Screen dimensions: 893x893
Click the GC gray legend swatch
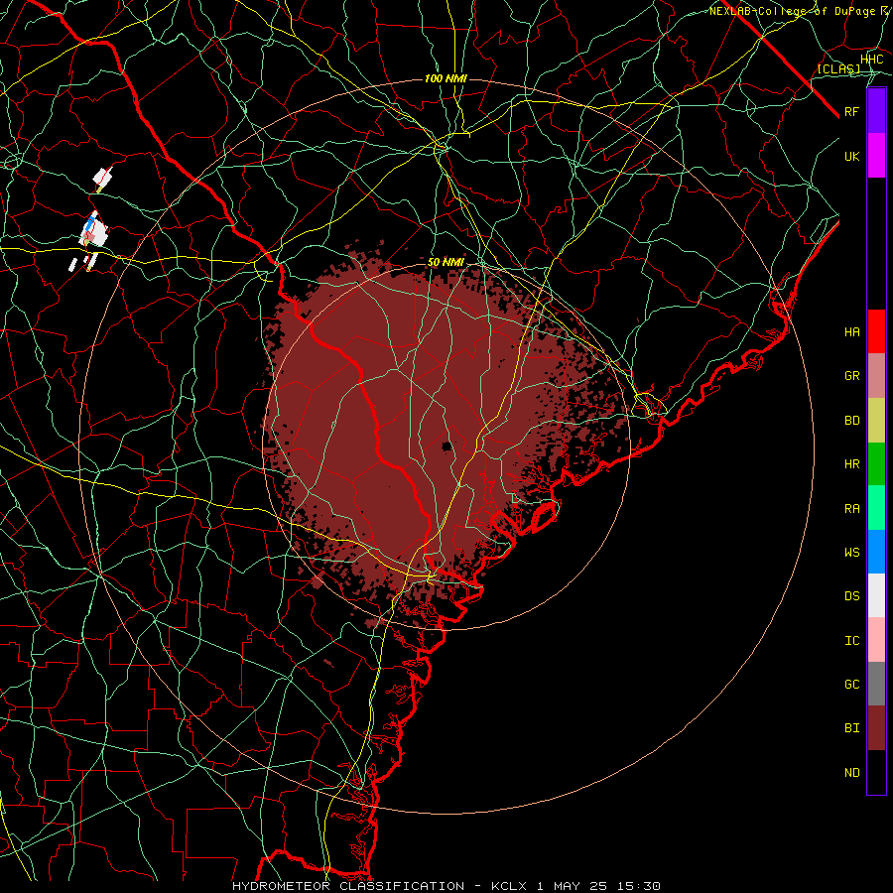[x=876, y=684]
